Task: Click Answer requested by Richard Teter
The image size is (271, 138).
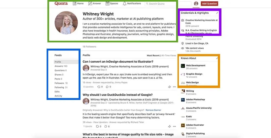Action: pos(127,122)
